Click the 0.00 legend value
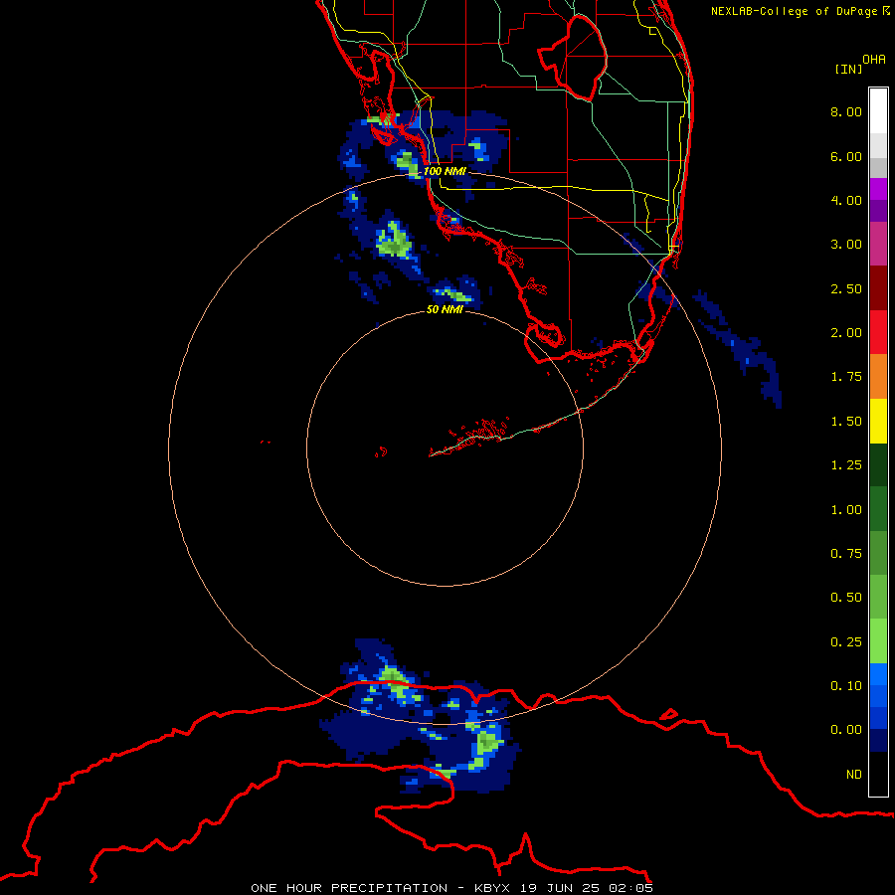 click(846, 730)
